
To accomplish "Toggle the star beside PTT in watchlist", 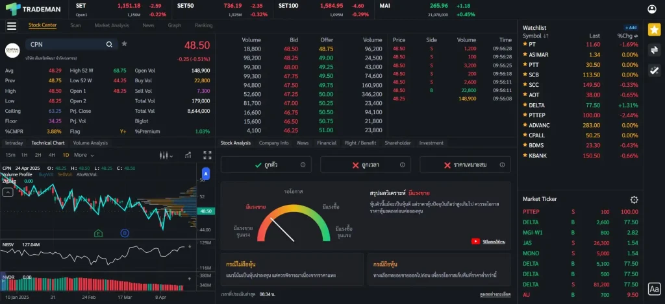I will point(525,65).
